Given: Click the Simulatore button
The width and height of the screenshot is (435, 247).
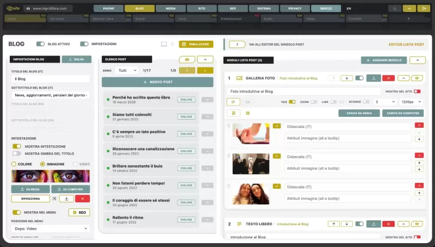Looking at the screenshot, I should (x=196, y=44).
